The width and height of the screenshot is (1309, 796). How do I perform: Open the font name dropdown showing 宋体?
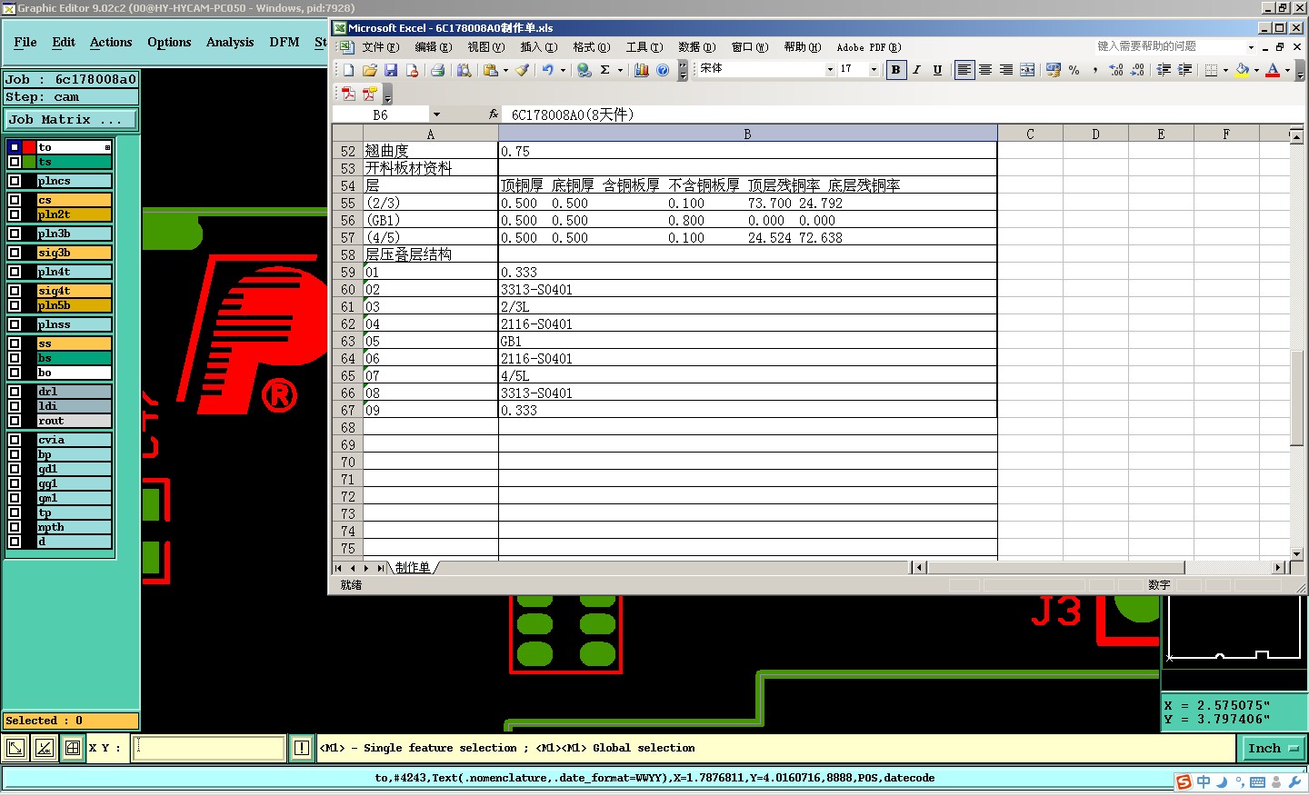[x=830, y=70]
